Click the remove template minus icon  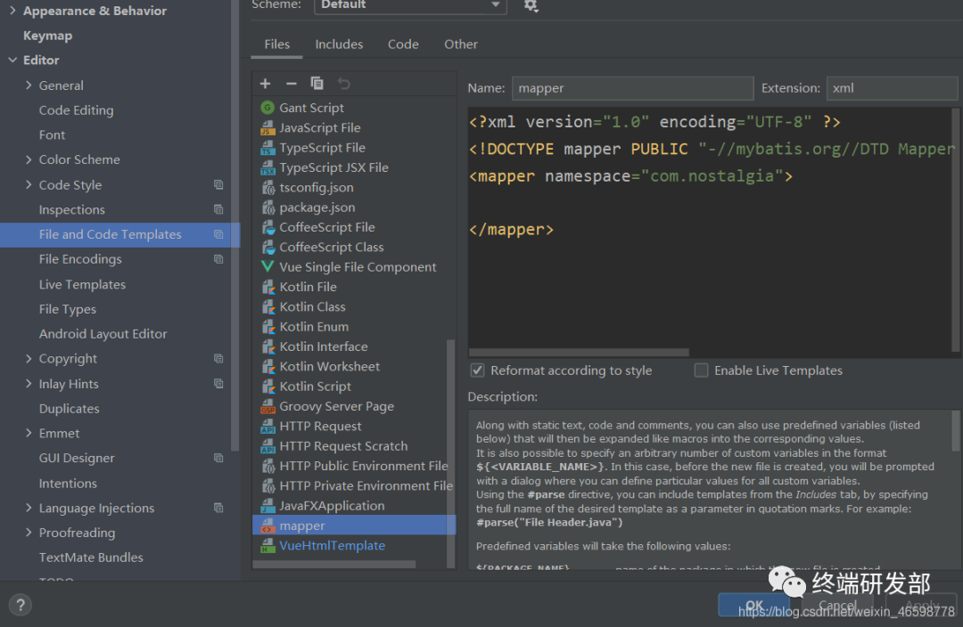tap(291, 84)
